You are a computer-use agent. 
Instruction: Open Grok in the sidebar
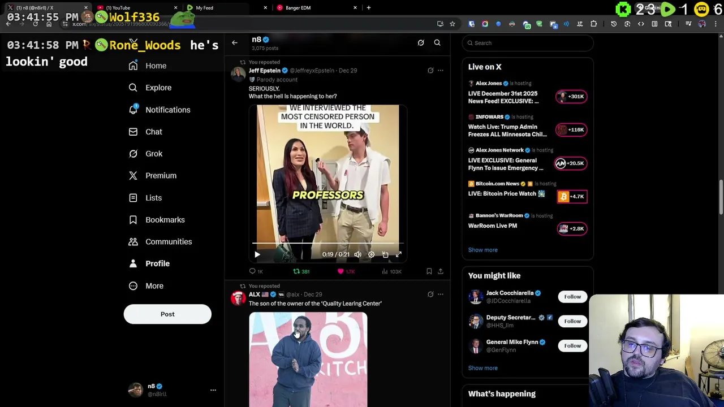(x=145, y=154)
